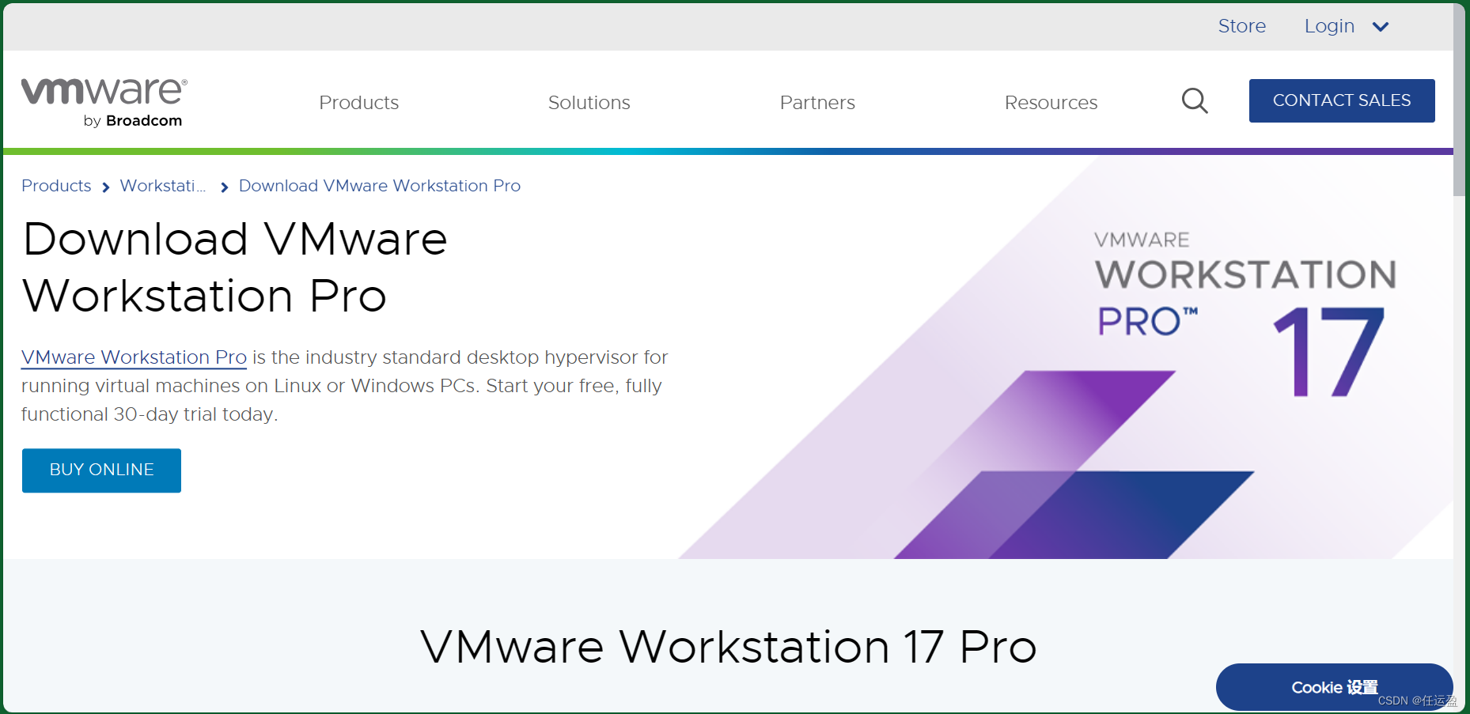Click the CONTACT SALES button
Image resolution: width=1470 pixels, height=714 pixels.
point(1341,100)
